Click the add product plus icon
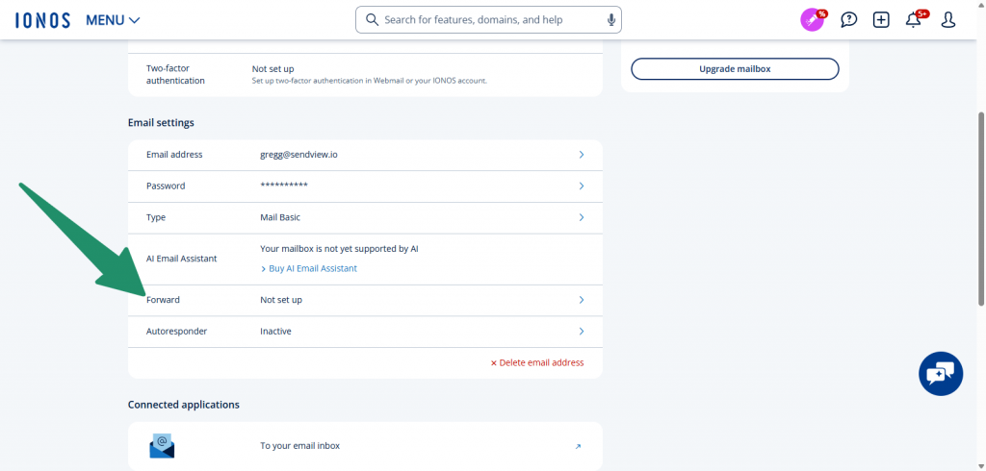Image resolution: width=986 pixels, height=471 pixels. (882, 20)
